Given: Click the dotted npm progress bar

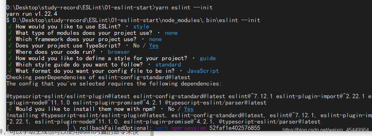Looking at the screenshot, I should click(38, 128).
